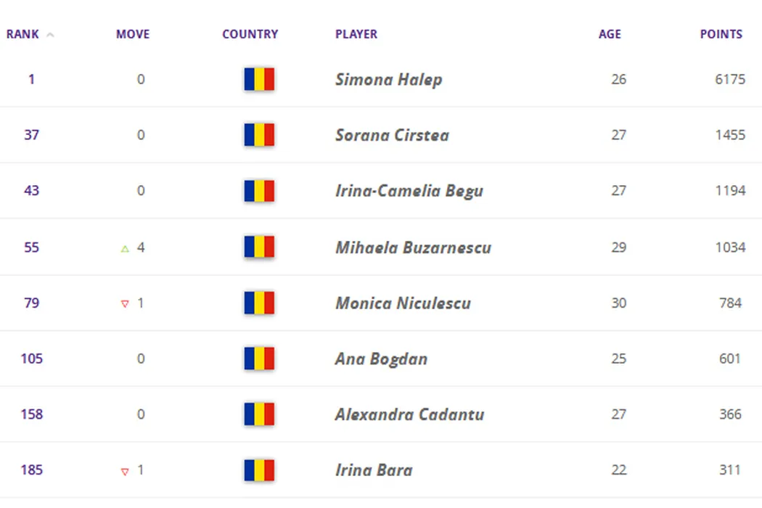This screenshot has width=762, height=508.
Task: Click the Romanian flag beside Simona Halep
Action: click(x=259, y=79)
